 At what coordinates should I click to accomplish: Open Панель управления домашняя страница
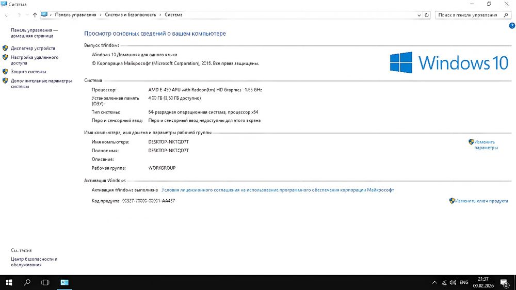[x=34, y=33]
